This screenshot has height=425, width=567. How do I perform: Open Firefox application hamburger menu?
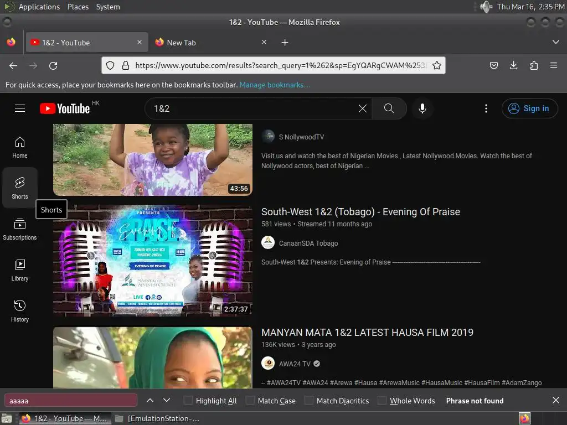click(554, 65)
